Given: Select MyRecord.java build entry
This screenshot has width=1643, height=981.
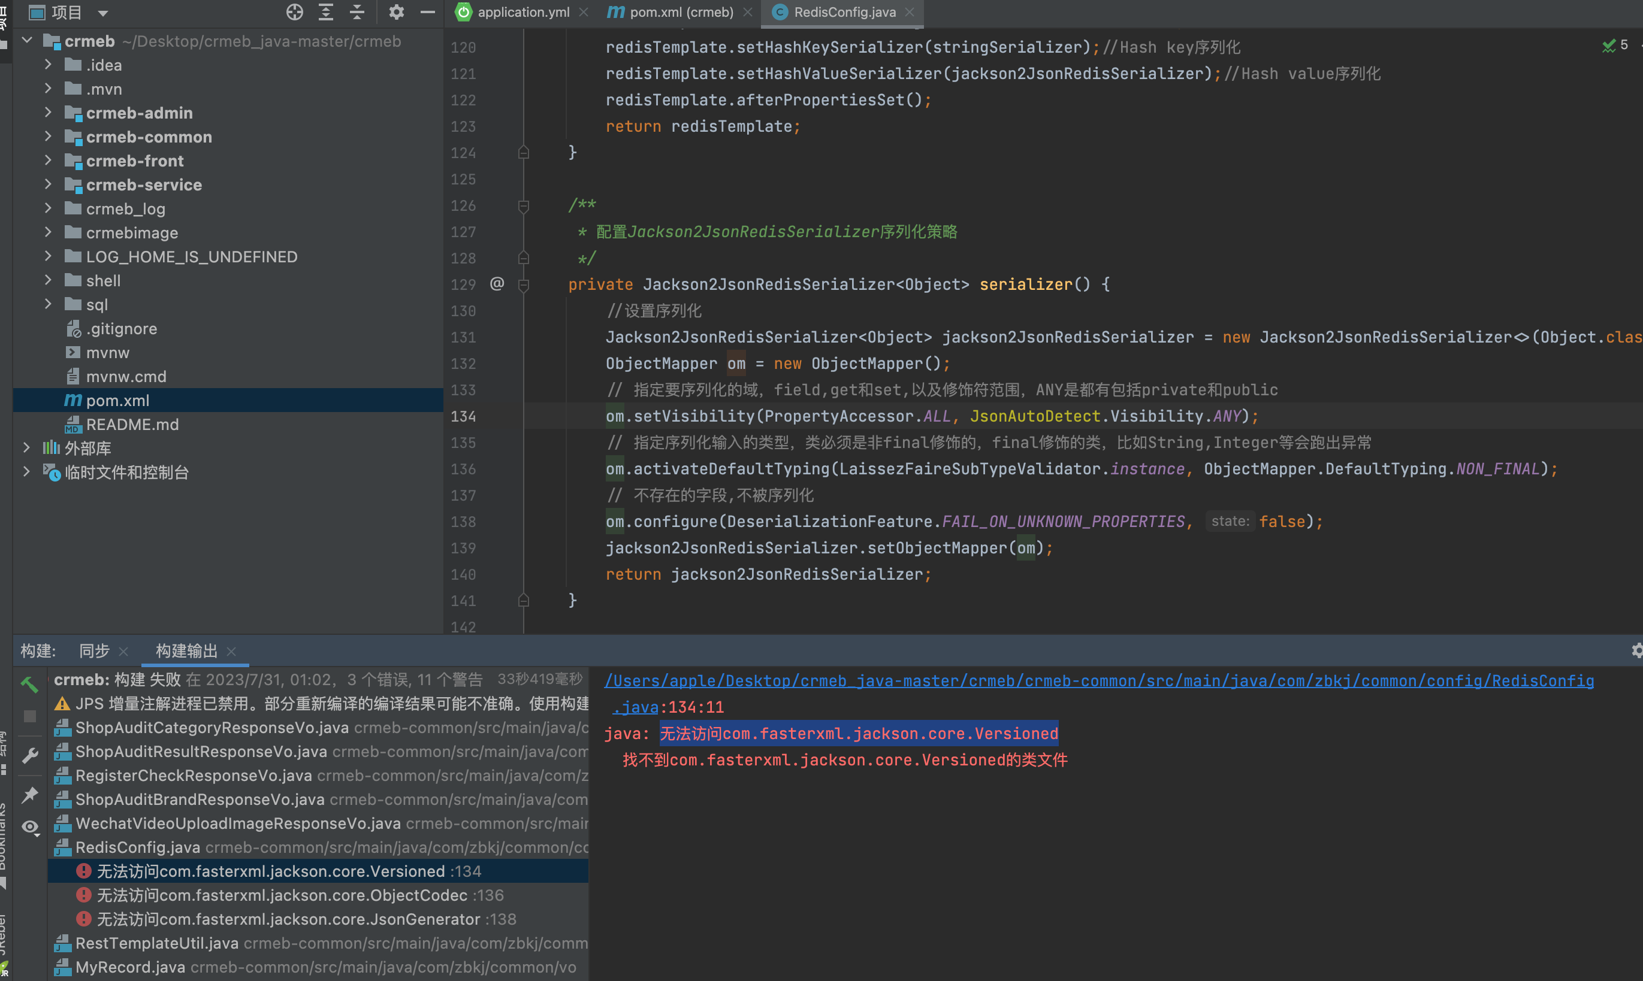Looking at the screenshot, I should (318, 967).
